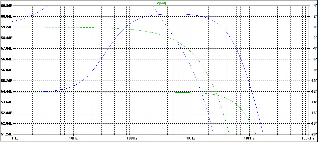Select the 60.8dB magnitude axis label
318x142 pixels.
click(x=7, y=6)
